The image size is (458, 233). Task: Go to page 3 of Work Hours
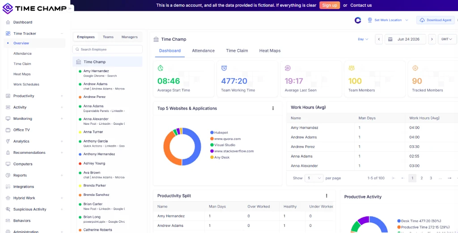(x=431, y=178)
